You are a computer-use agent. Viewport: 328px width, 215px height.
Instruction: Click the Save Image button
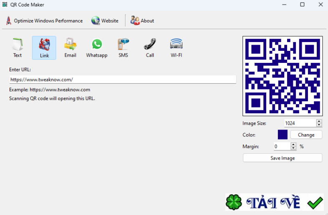coord(283,158)
